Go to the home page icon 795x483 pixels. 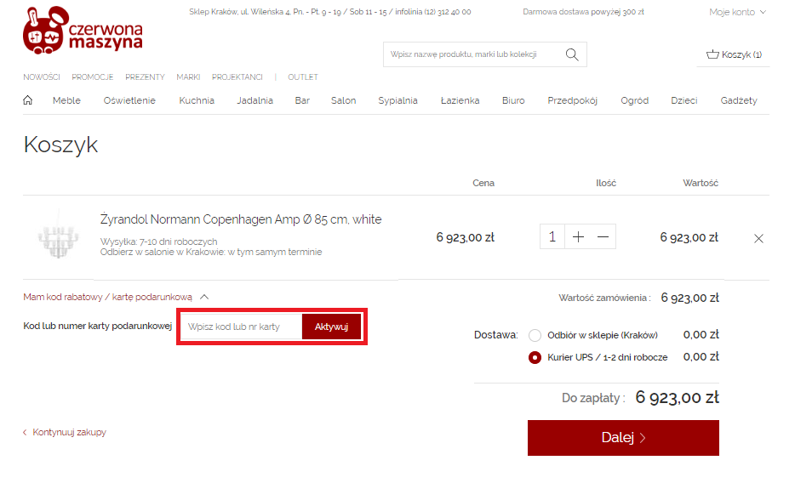[x=28, y=100]
